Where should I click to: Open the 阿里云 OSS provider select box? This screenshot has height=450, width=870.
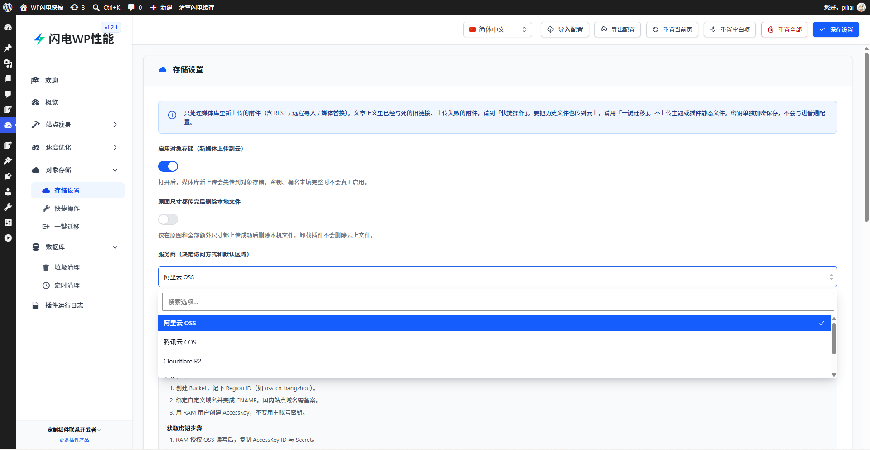pos(498,277)
